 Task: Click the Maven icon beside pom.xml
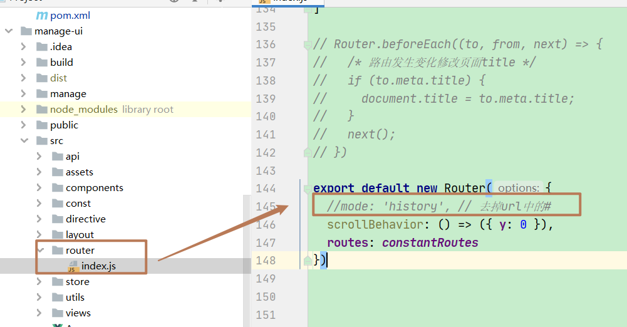pos(41,16)
